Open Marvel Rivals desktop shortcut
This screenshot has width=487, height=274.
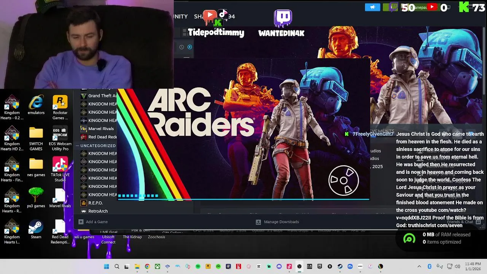[x=60, y=198]
